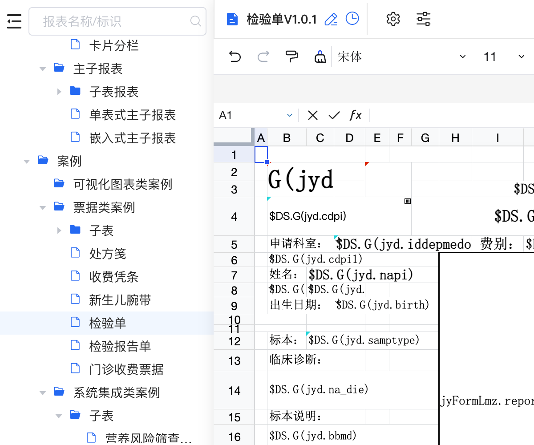Viewport: 534px width, 445px height.
Task: Open the fx function inserter
Action: [x=356, y=116]
